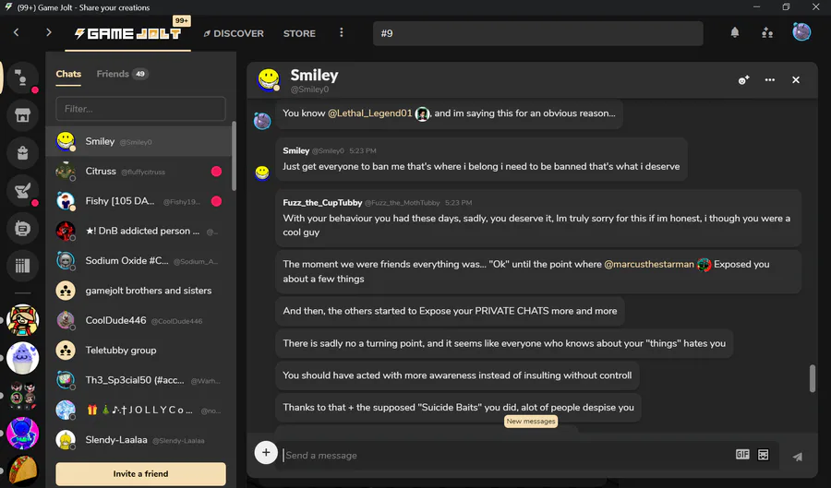This screenshot has height=488, width=831.
Task: Open the Teletubby group chat
Action: [x=138, y=351]
